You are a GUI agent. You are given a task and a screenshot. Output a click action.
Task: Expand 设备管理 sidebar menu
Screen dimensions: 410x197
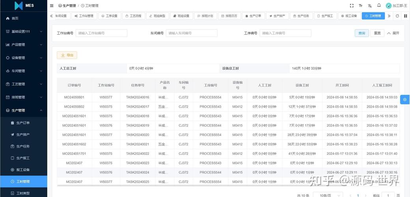[24, 58]
